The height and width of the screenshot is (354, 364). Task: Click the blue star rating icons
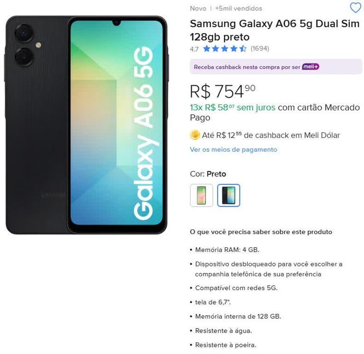[x=225, y=49]
